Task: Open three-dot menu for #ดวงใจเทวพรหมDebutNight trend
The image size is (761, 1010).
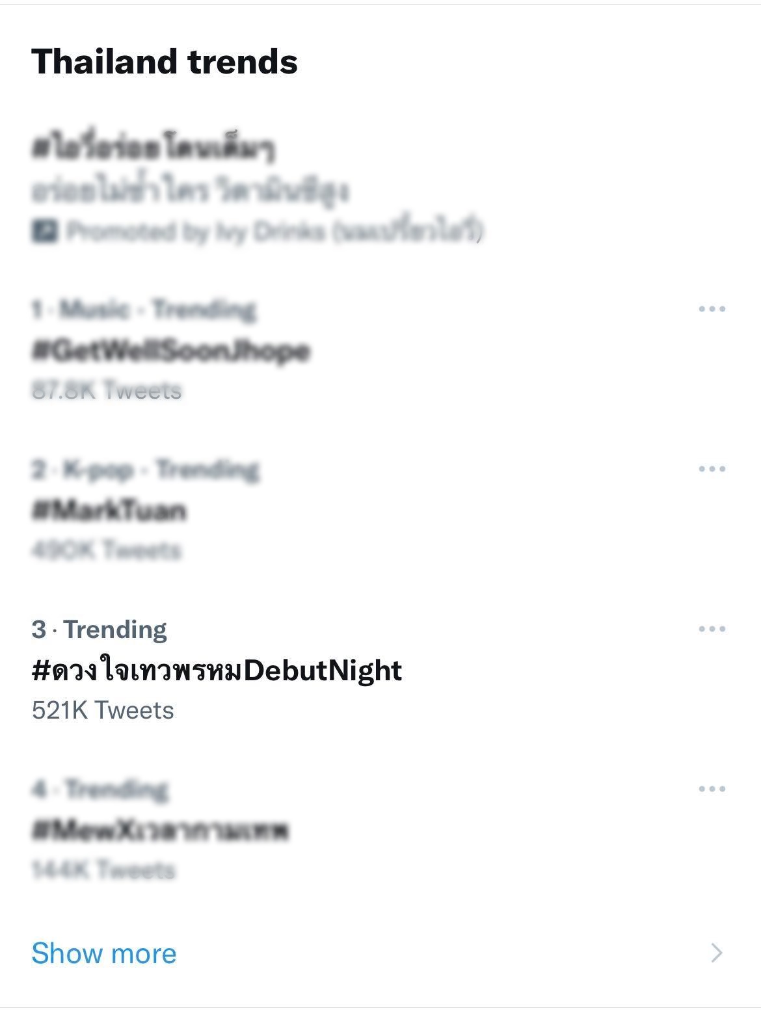Action: click(x=712, y=629)
